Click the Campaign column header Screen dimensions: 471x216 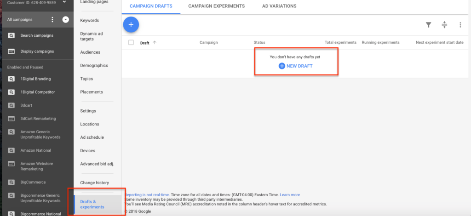click(209, 43)
